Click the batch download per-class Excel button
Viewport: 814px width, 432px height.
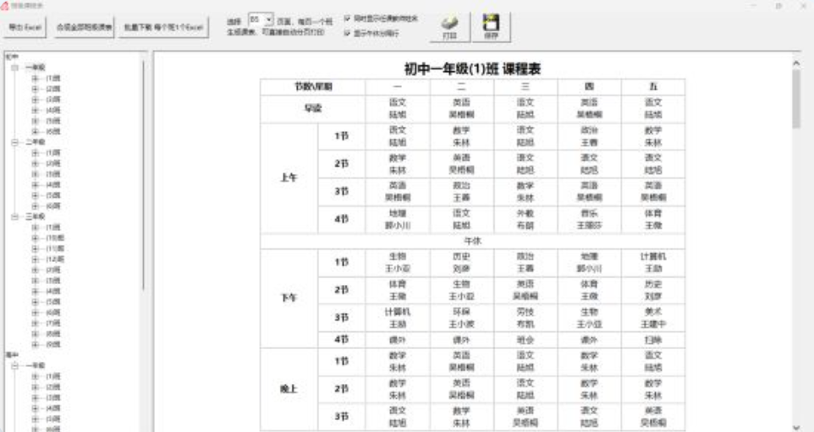point(162,27)
